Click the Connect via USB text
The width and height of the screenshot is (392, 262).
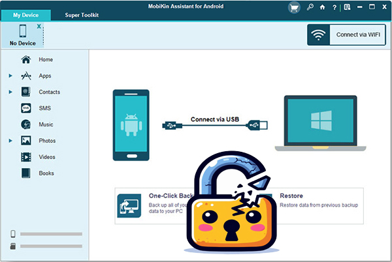click(x=215, y=119)
